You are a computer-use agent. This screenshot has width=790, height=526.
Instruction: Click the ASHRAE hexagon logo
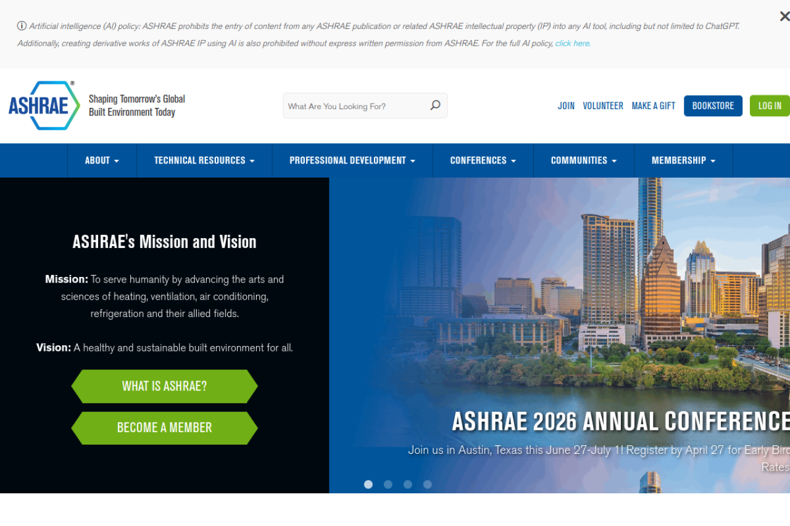44,105
